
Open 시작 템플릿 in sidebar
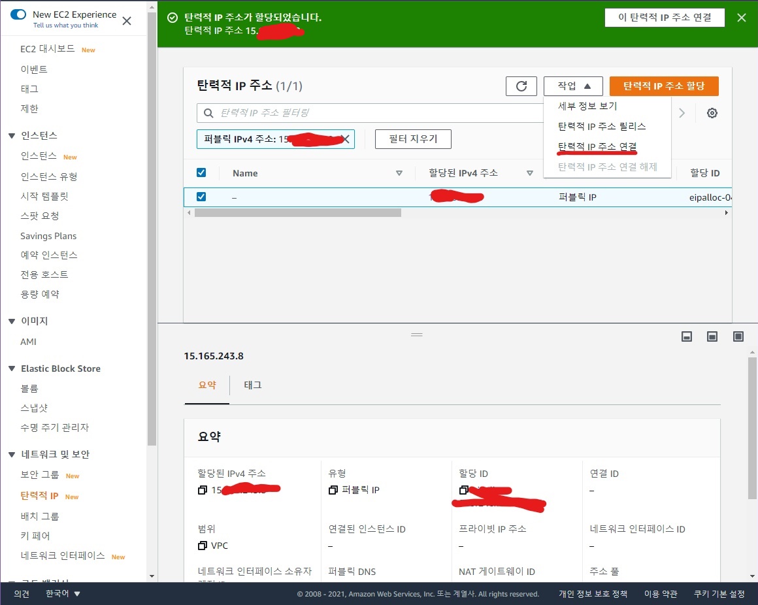(x=44, y=196)
